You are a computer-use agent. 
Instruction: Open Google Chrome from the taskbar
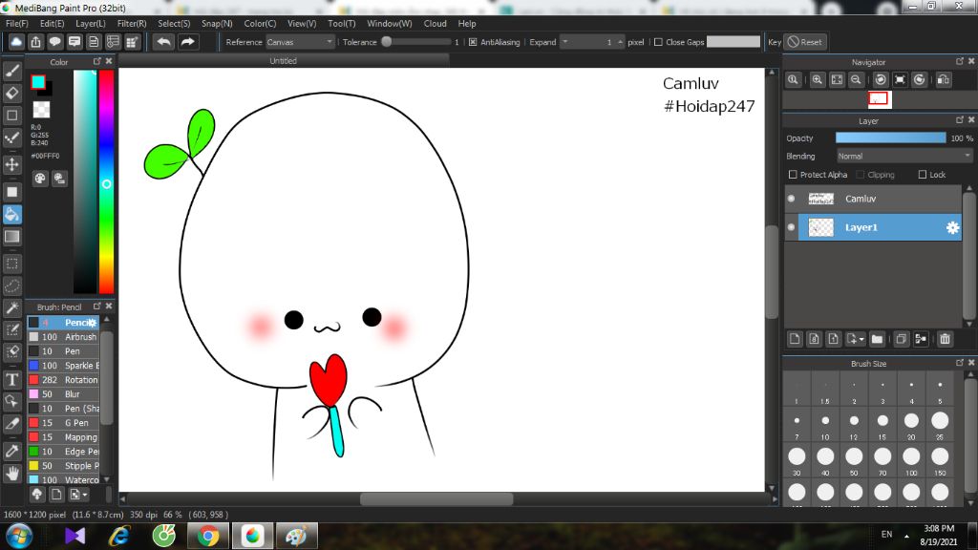208,536
